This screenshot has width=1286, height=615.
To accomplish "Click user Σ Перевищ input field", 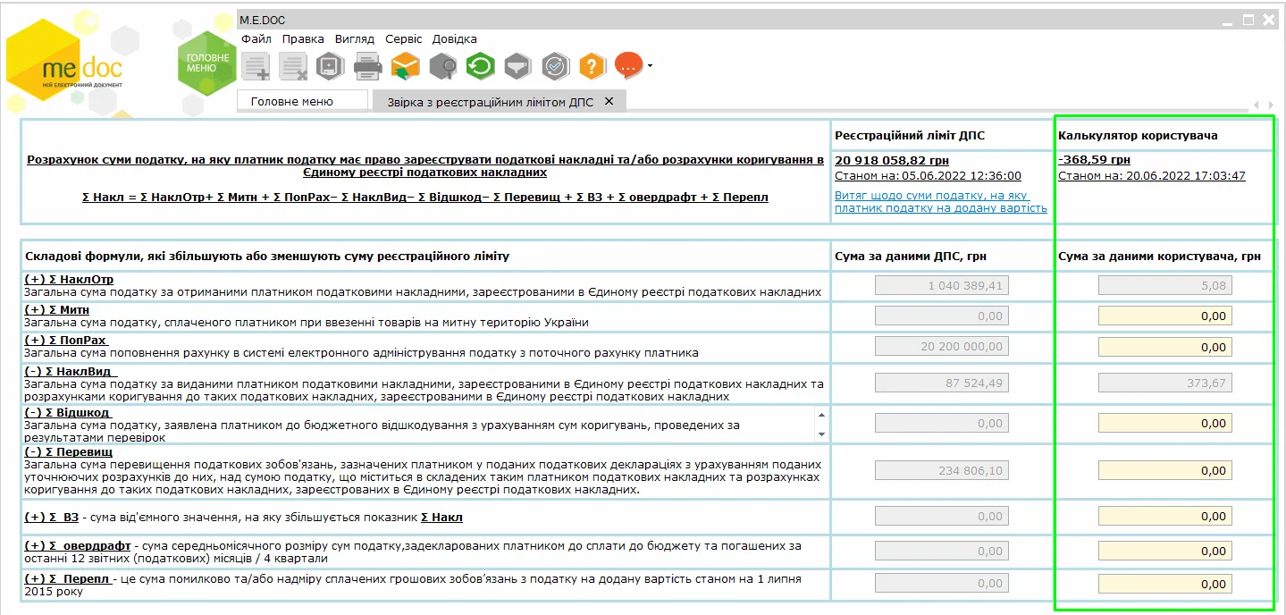I will 1164,470.
